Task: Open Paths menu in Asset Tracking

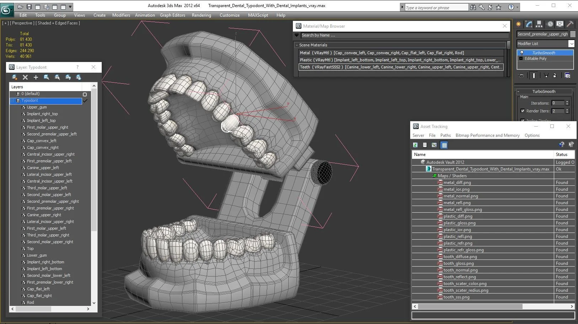Action: coord(445,135)
